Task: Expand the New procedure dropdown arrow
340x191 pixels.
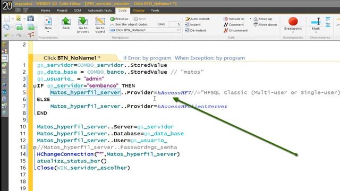Action: pyautogui.click(x=48, y=32)
